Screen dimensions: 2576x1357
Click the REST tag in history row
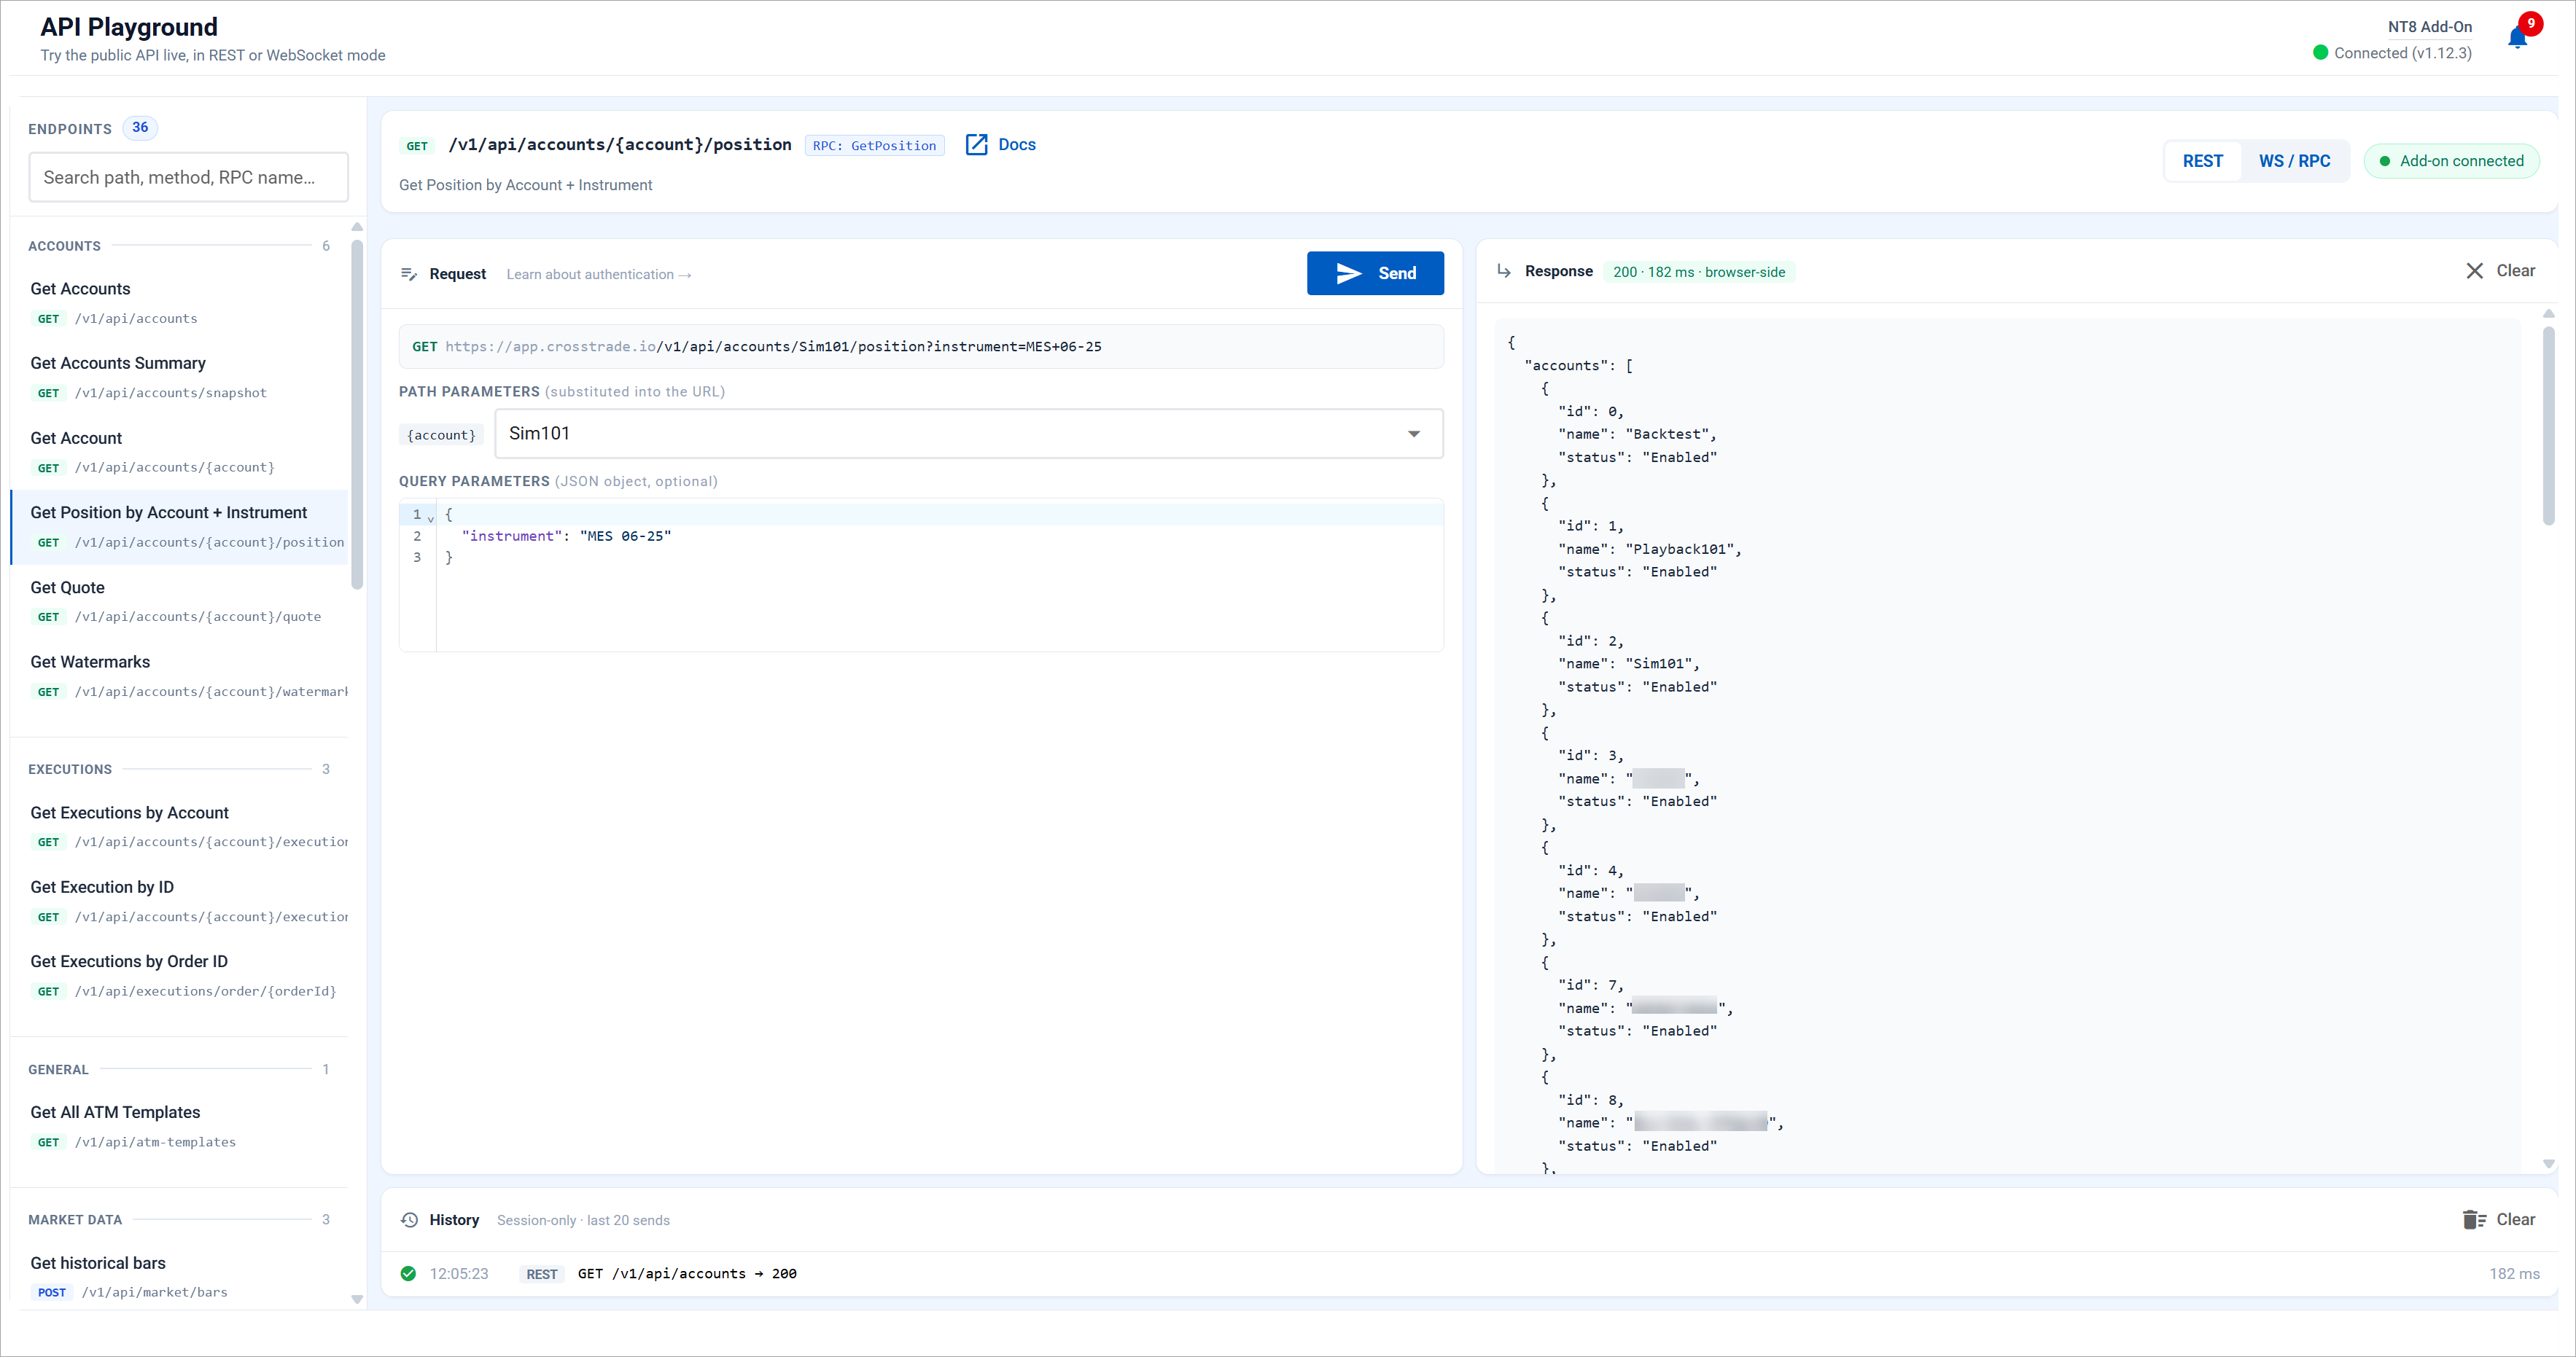click(x=542, y=1274)
